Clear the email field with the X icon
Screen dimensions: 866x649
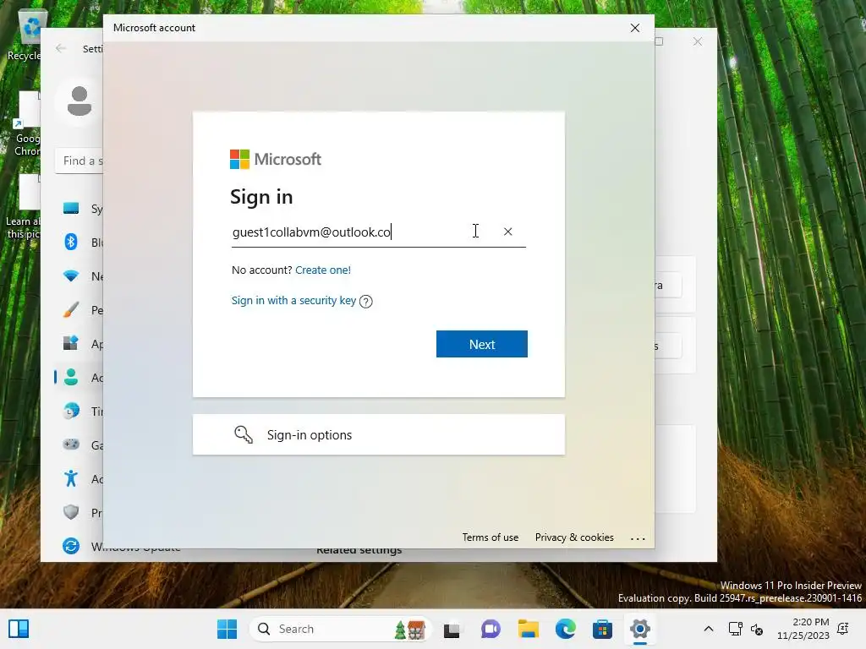tap(507, 232)
